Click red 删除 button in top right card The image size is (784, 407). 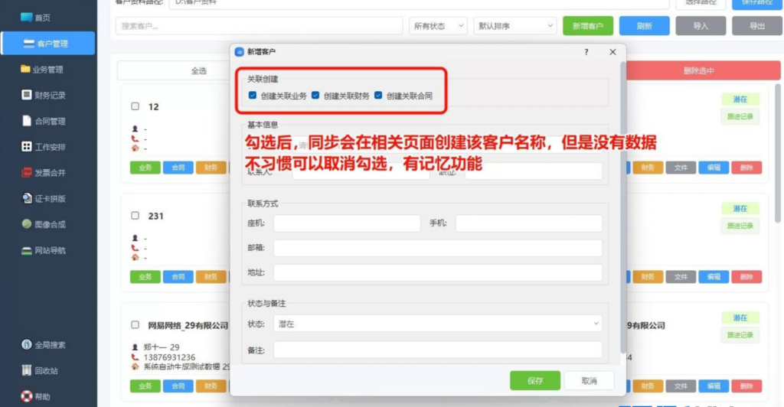(746, 168)
